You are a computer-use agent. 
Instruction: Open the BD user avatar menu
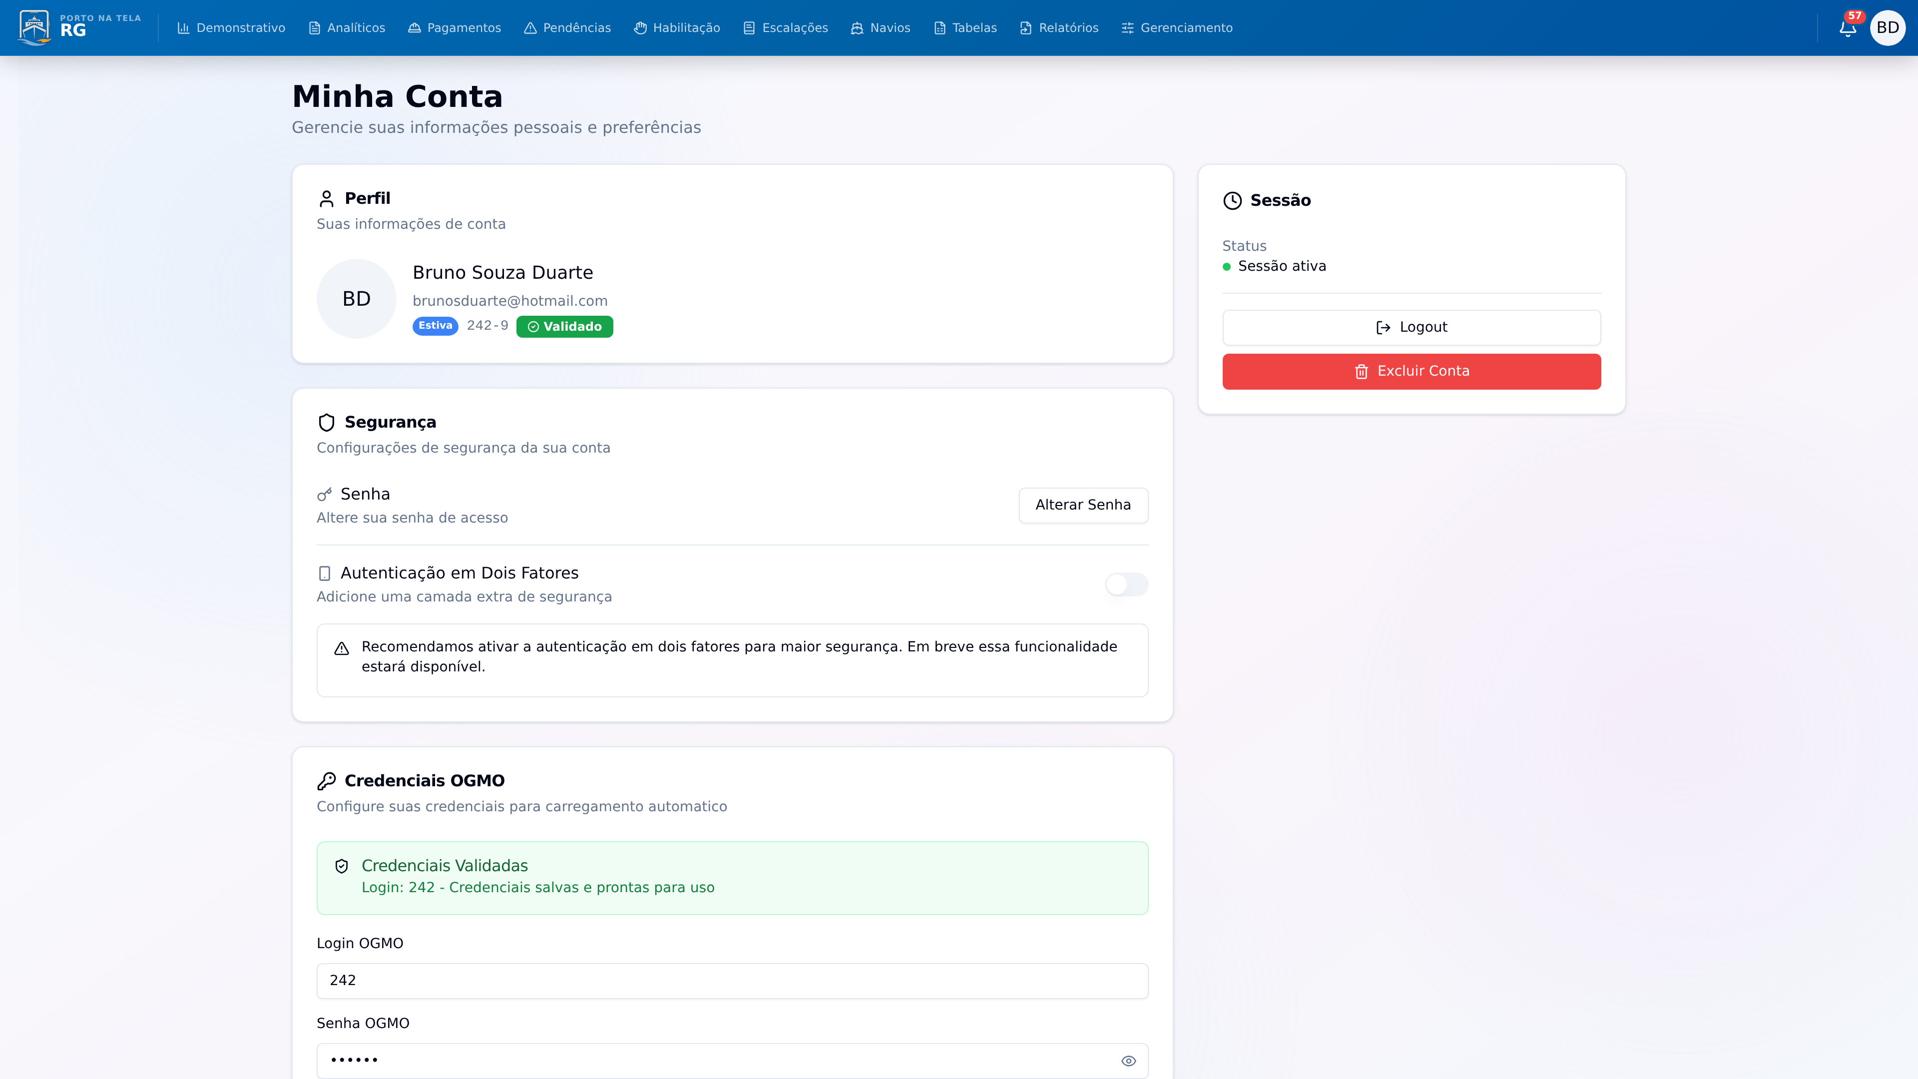[x=1887, y=27]
